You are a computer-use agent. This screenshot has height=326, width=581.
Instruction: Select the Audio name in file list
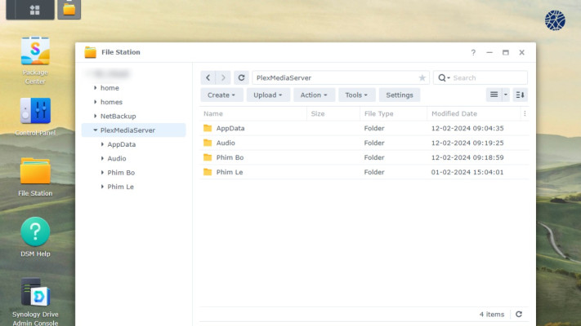tap(226, 143)
